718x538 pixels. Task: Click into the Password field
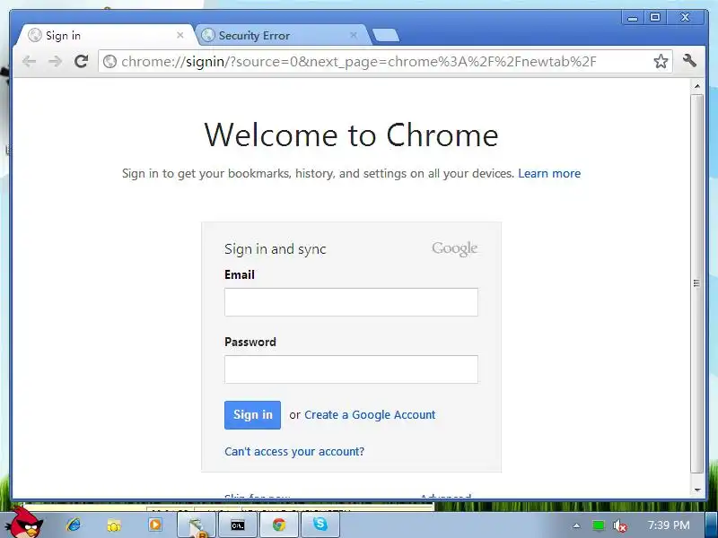[x=351, y=369]
